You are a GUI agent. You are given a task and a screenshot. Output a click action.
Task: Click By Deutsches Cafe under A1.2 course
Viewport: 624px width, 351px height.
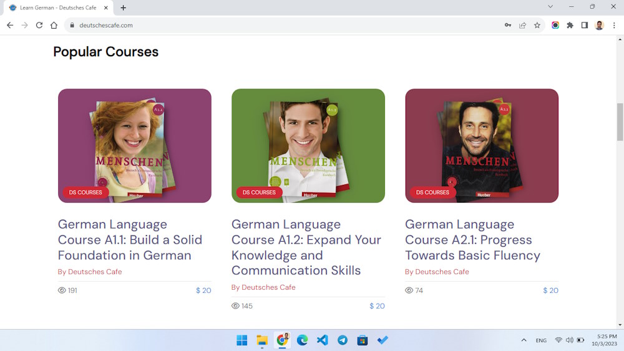pos(263,287)
